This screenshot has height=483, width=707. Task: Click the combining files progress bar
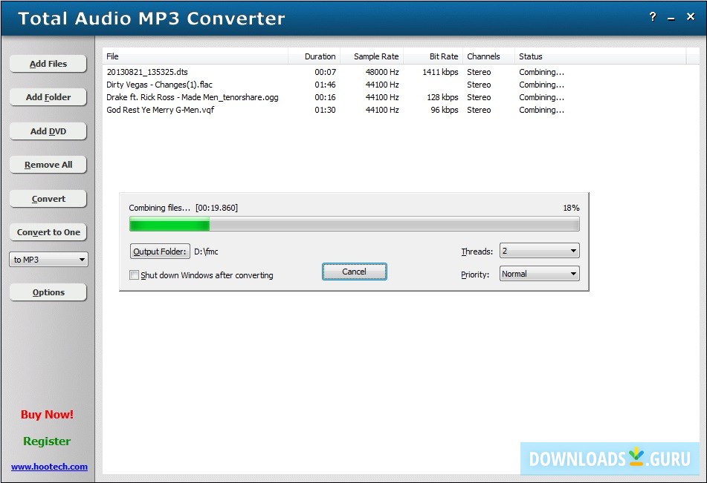point(355,224)
